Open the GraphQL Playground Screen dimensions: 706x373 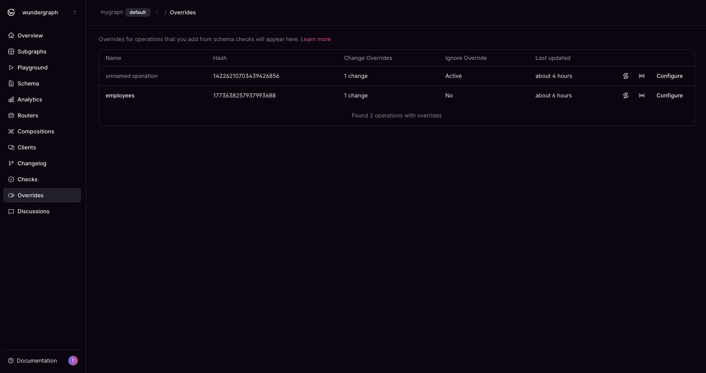point(32,67)
